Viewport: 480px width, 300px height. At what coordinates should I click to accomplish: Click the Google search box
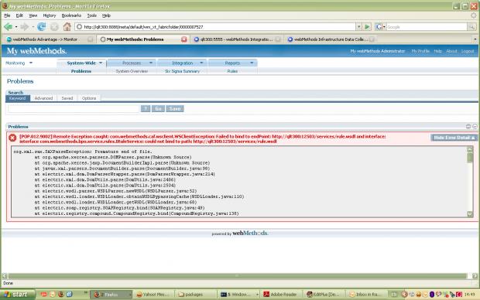427,27
